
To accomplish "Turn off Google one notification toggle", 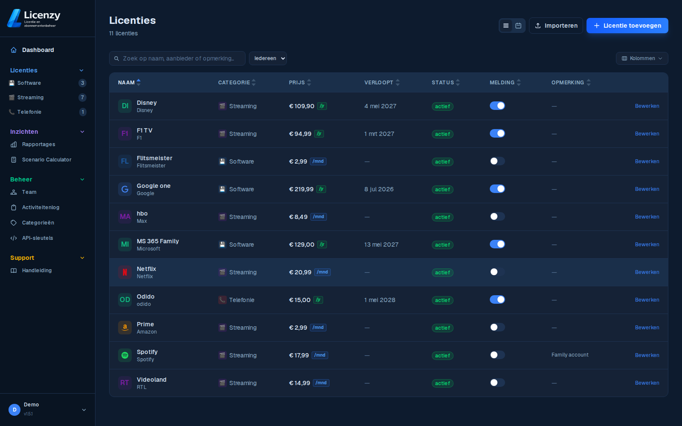I will pyautogui.click(x=497, y=189).
